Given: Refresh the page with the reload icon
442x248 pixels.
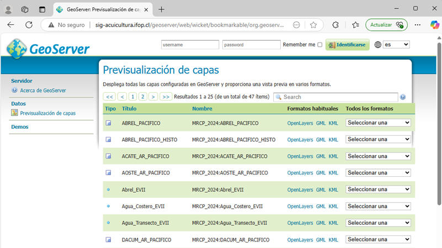Looking at the screenshot, I should coord(29,25).
